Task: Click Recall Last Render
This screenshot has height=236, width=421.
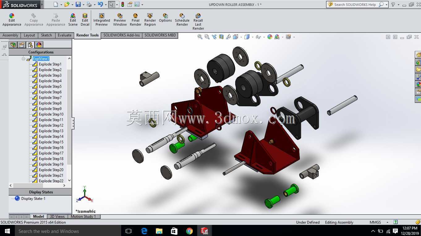Action: click(x=198, y=22)
